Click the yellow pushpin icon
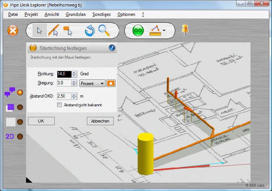 click(185, 29)
